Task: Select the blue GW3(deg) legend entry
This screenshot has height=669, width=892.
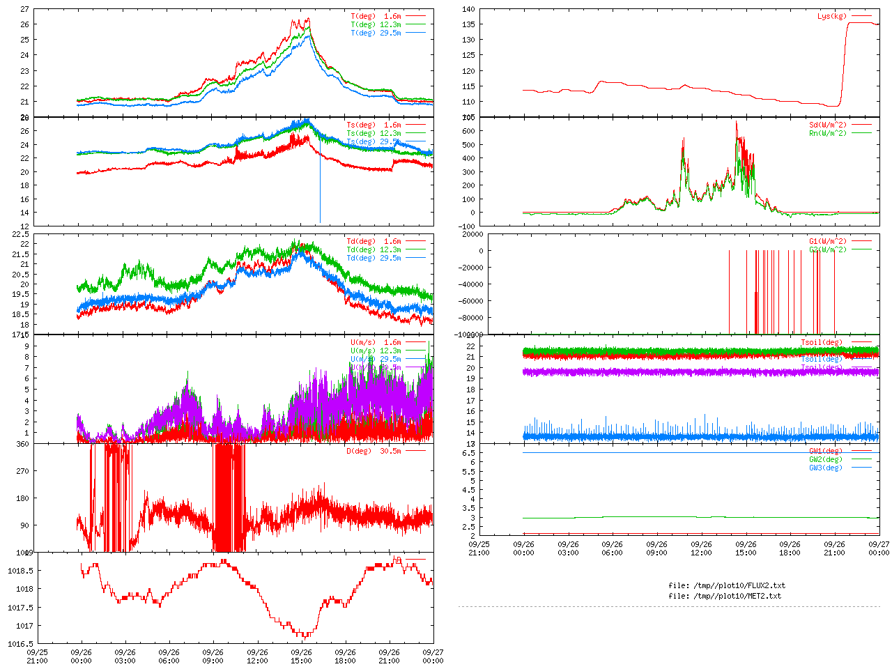Action: (x=825, y=468)
